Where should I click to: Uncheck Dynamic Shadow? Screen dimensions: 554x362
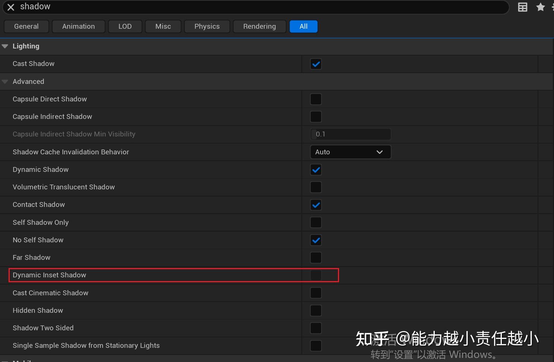(316, 170)
